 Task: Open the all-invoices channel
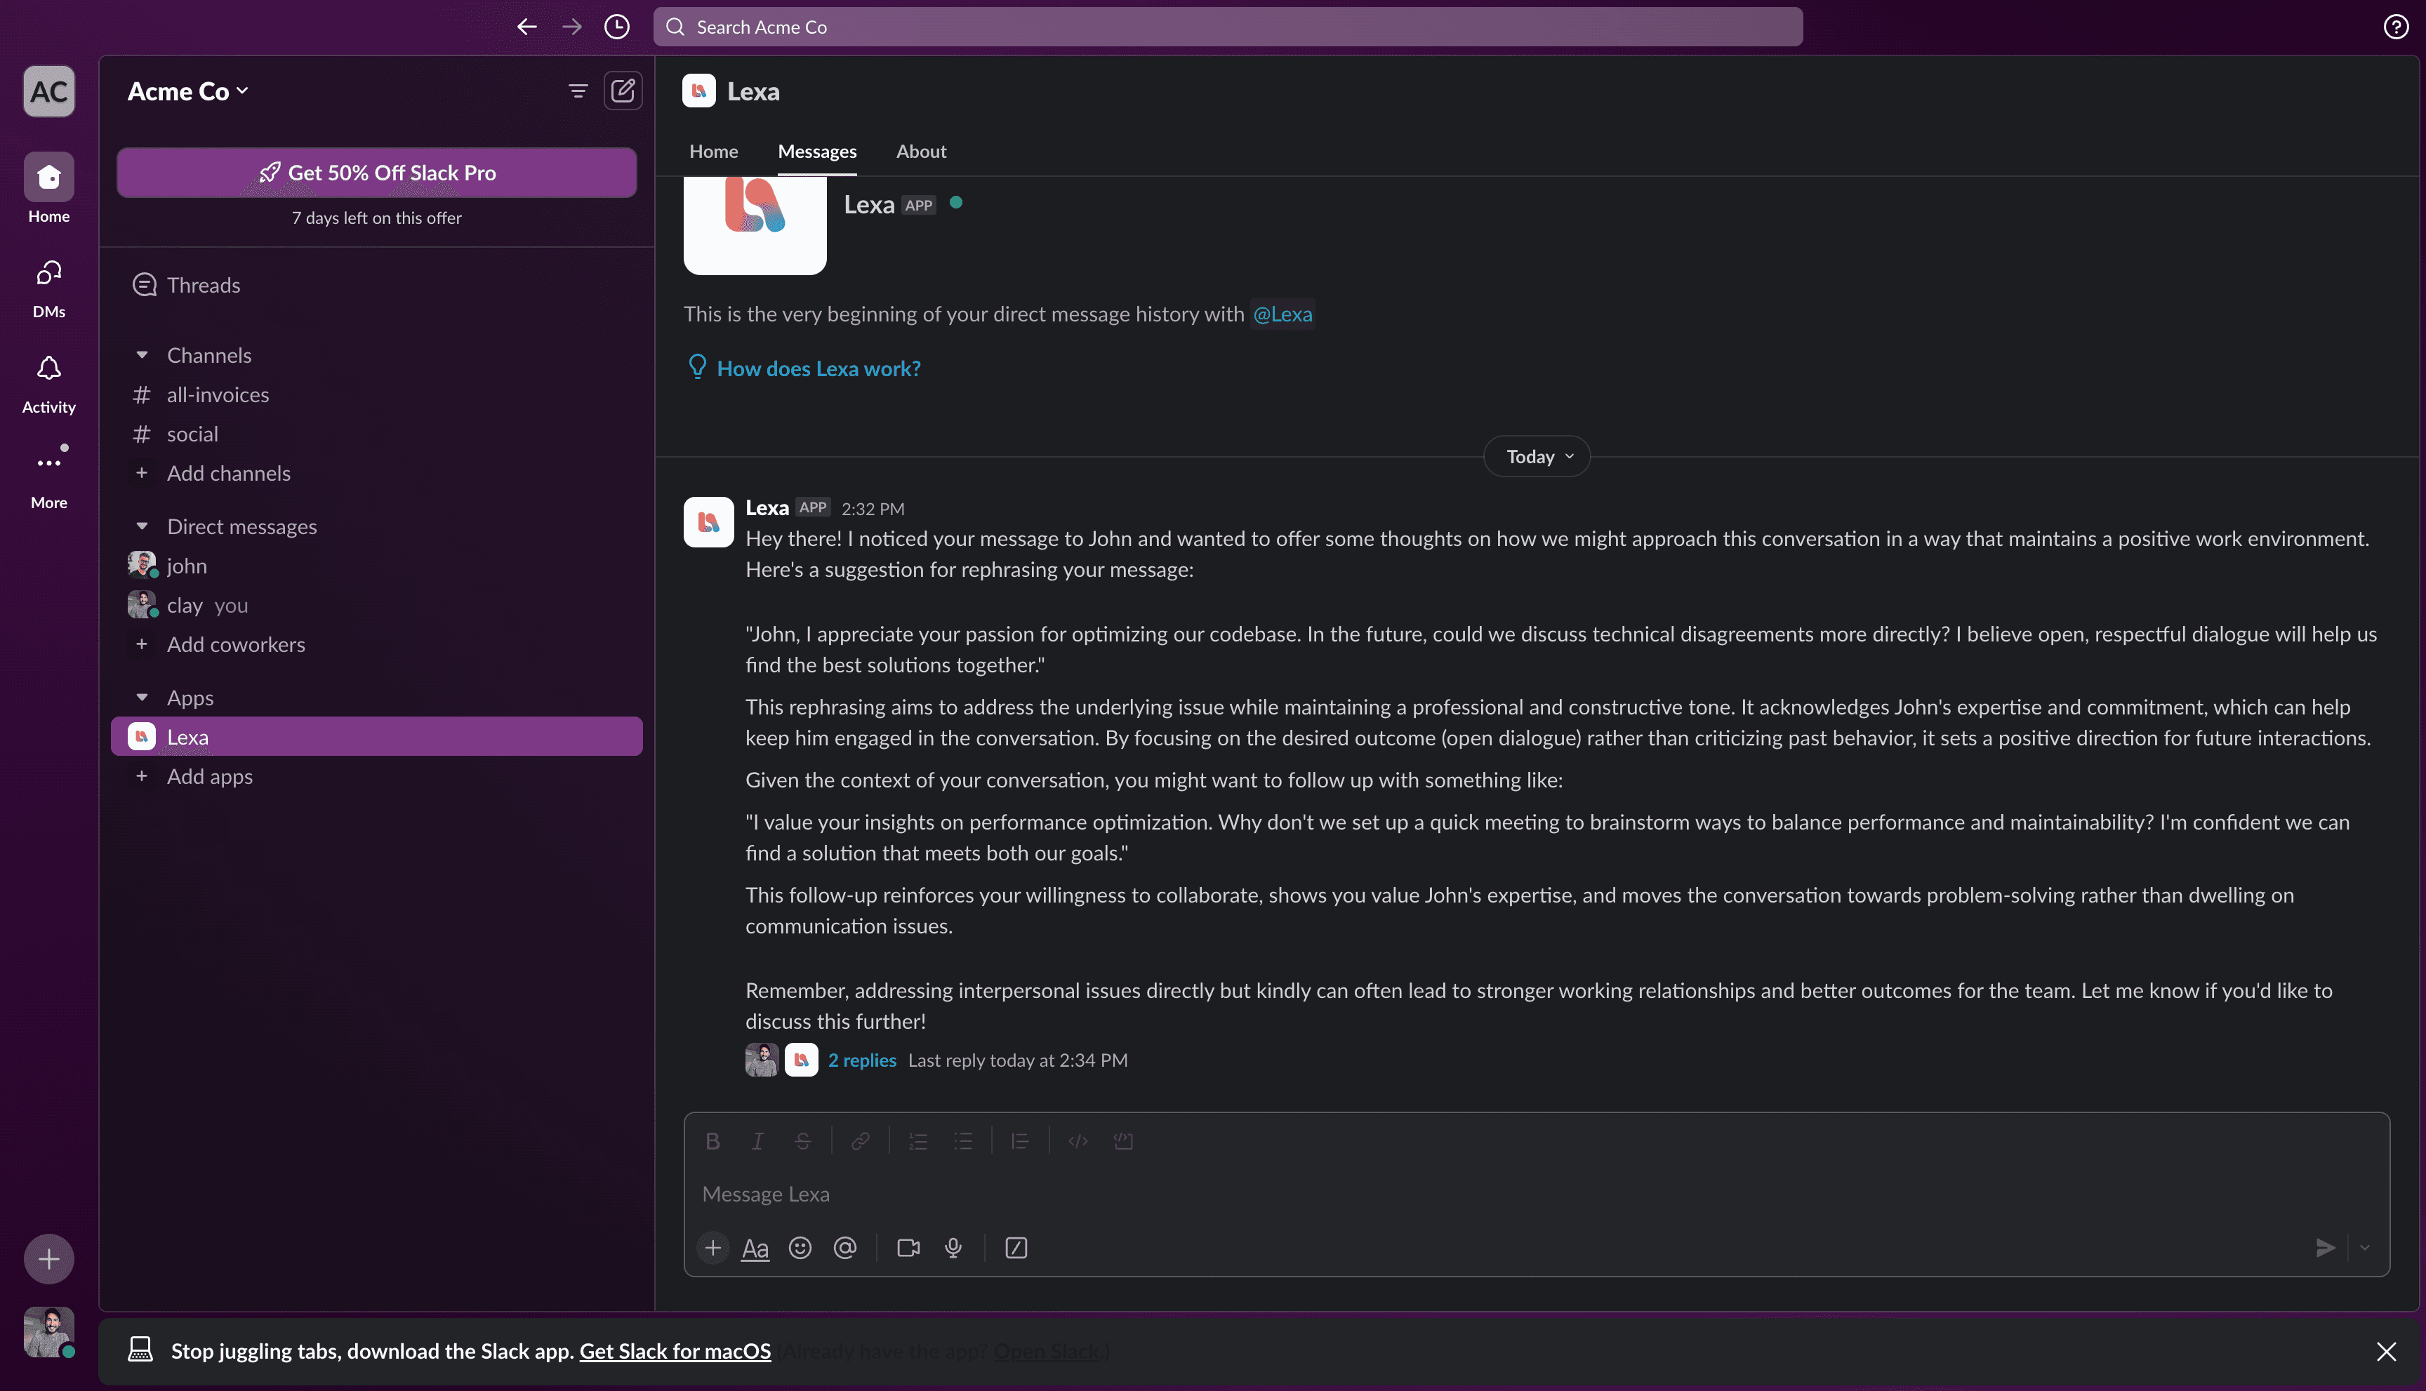click(376, 394)
